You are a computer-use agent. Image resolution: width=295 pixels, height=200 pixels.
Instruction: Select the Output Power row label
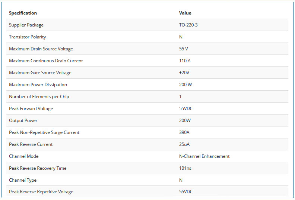pos(23,121)
